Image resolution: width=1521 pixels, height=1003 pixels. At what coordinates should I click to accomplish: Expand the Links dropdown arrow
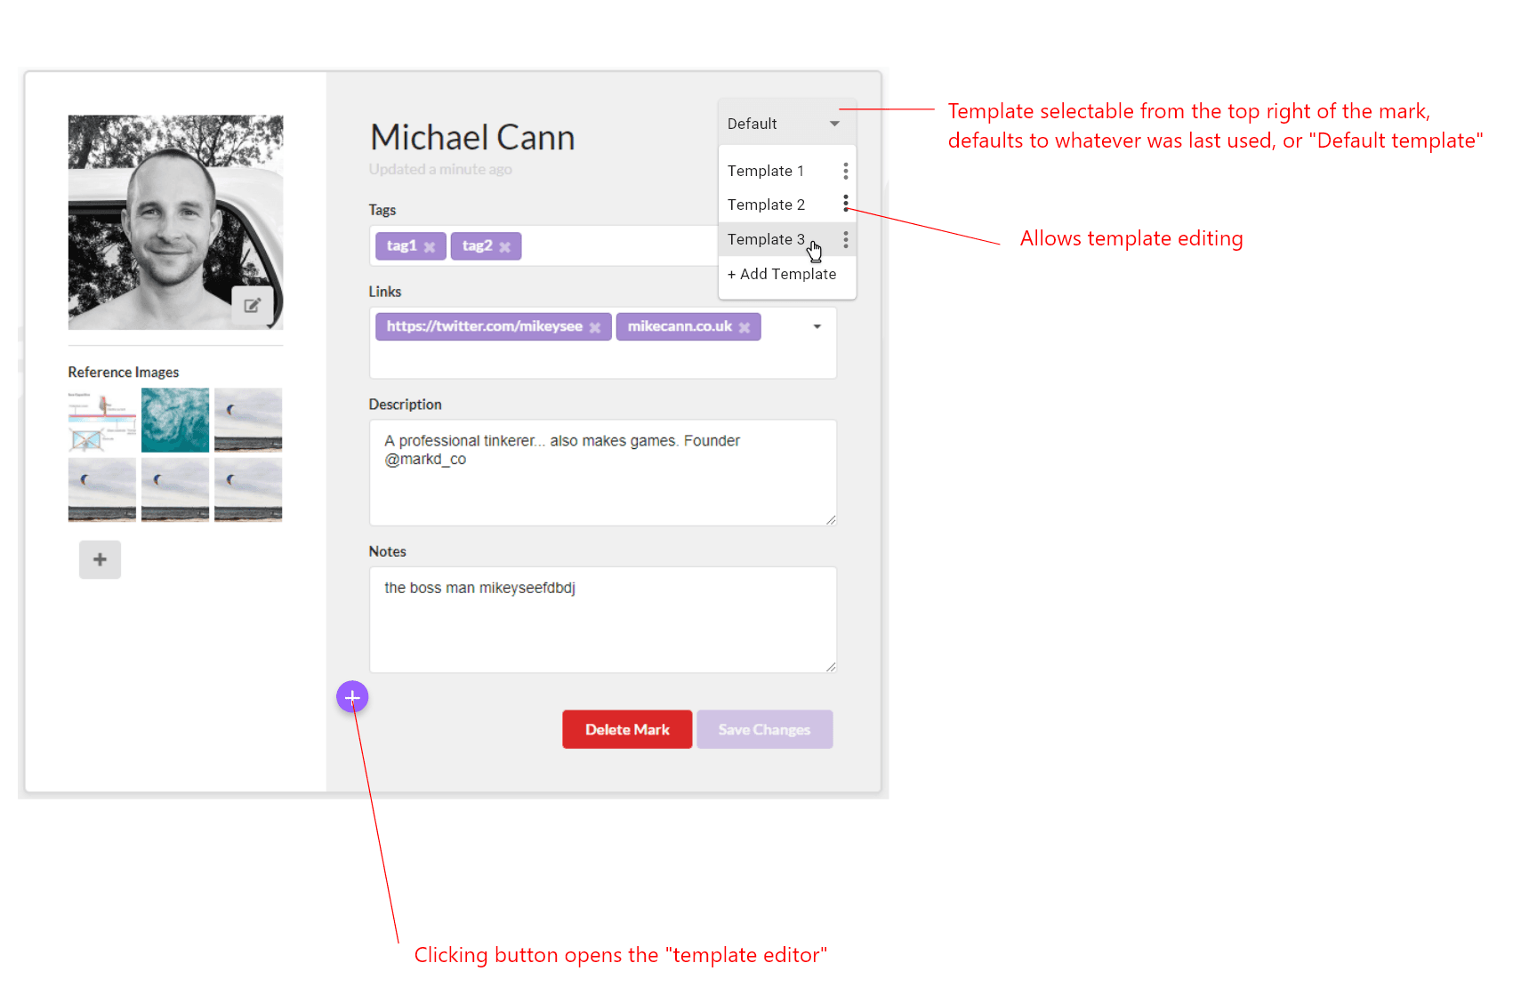point(817,326)
